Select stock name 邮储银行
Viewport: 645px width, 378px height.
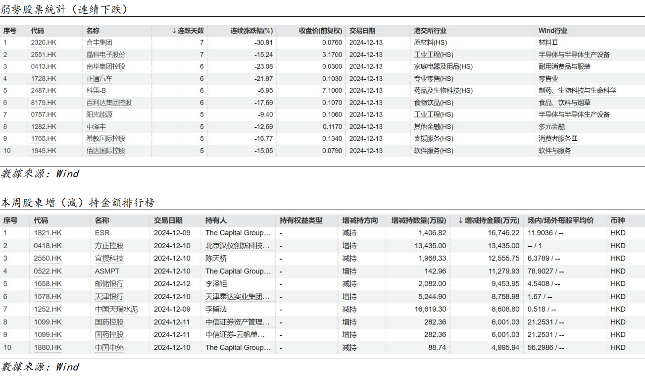click(109, 284)
